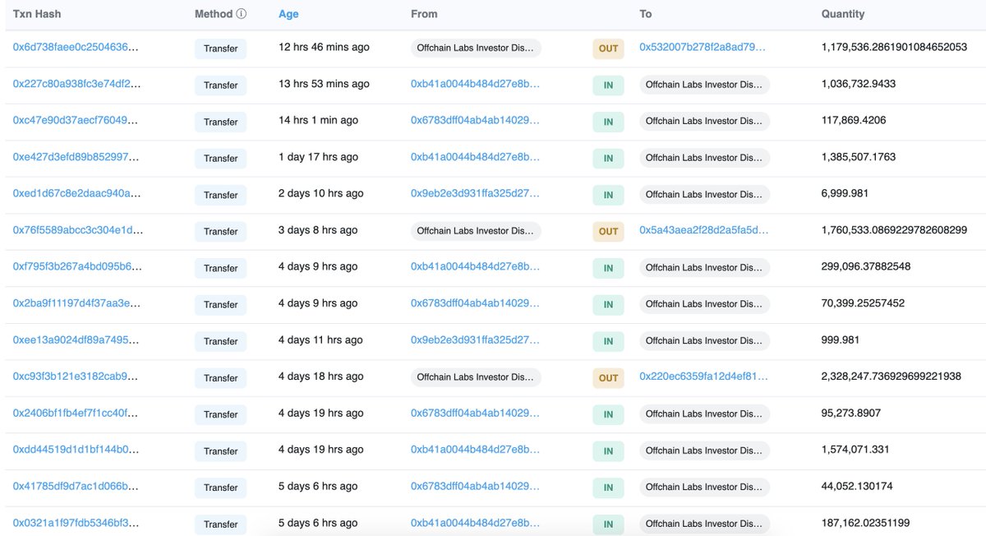Click age text 1 day 17 hrs ago
The image size is (986, 536).
[319, 156]
